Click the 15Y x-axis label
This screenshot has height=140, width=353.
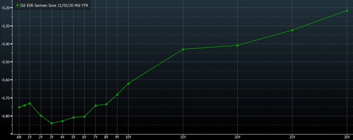coord(183,137)
